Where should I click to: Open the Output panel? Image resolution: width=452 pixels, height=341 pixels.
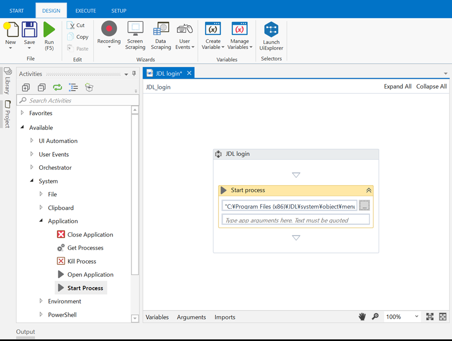coord(25,332)
